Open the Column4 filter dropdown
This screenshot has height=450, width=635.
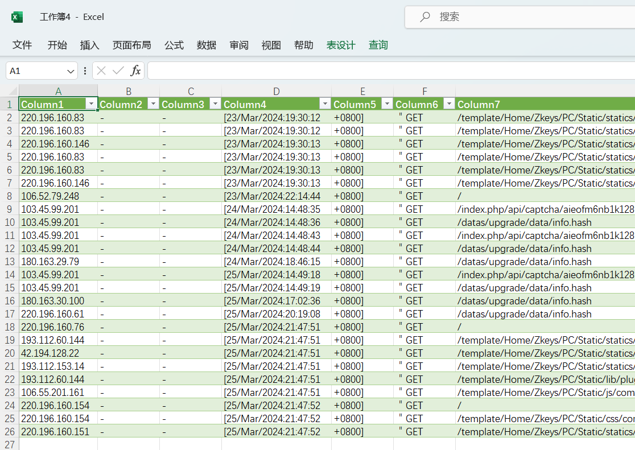point(324,104)
